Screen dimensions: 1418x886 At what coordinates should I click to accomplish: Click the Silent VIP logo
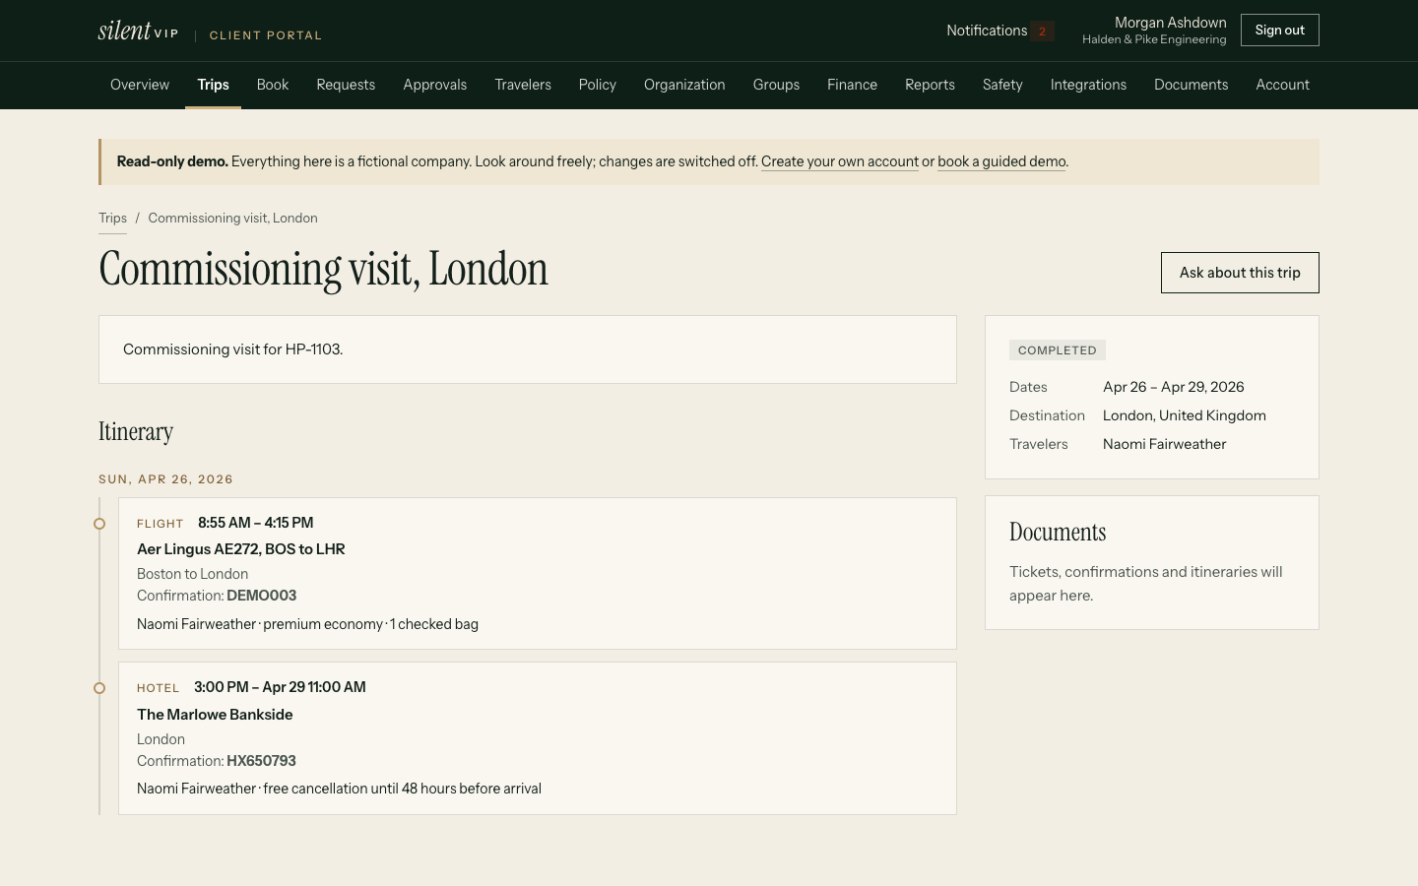point(139,31)
